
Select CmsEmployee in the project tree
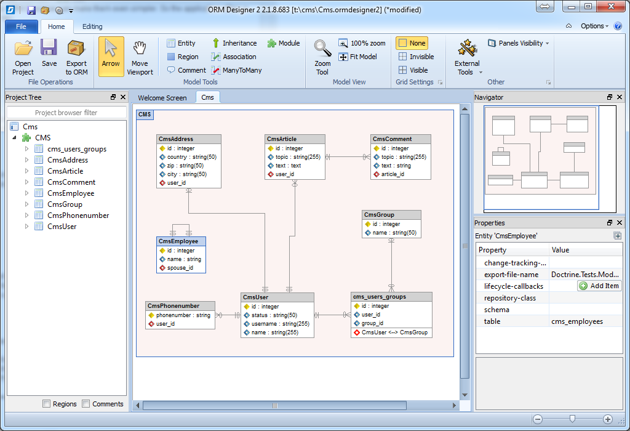pos(71,193)
